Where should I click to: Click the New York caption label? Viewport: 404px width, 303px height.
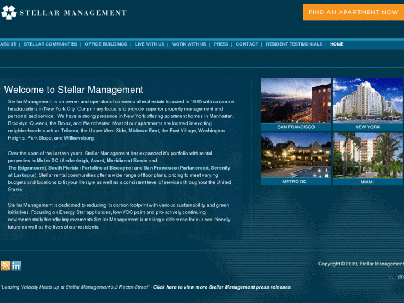coord(368,127)
